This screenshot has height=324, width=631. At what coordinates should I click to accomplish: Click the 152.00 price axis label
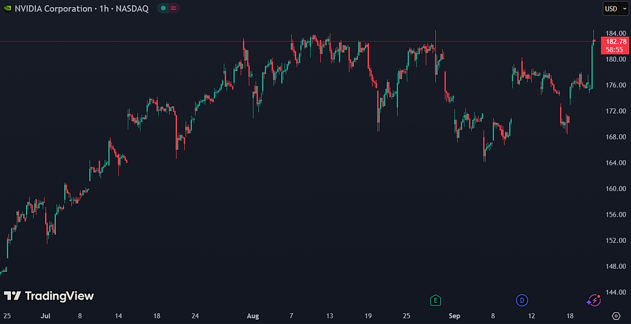(x=616, y=240)
